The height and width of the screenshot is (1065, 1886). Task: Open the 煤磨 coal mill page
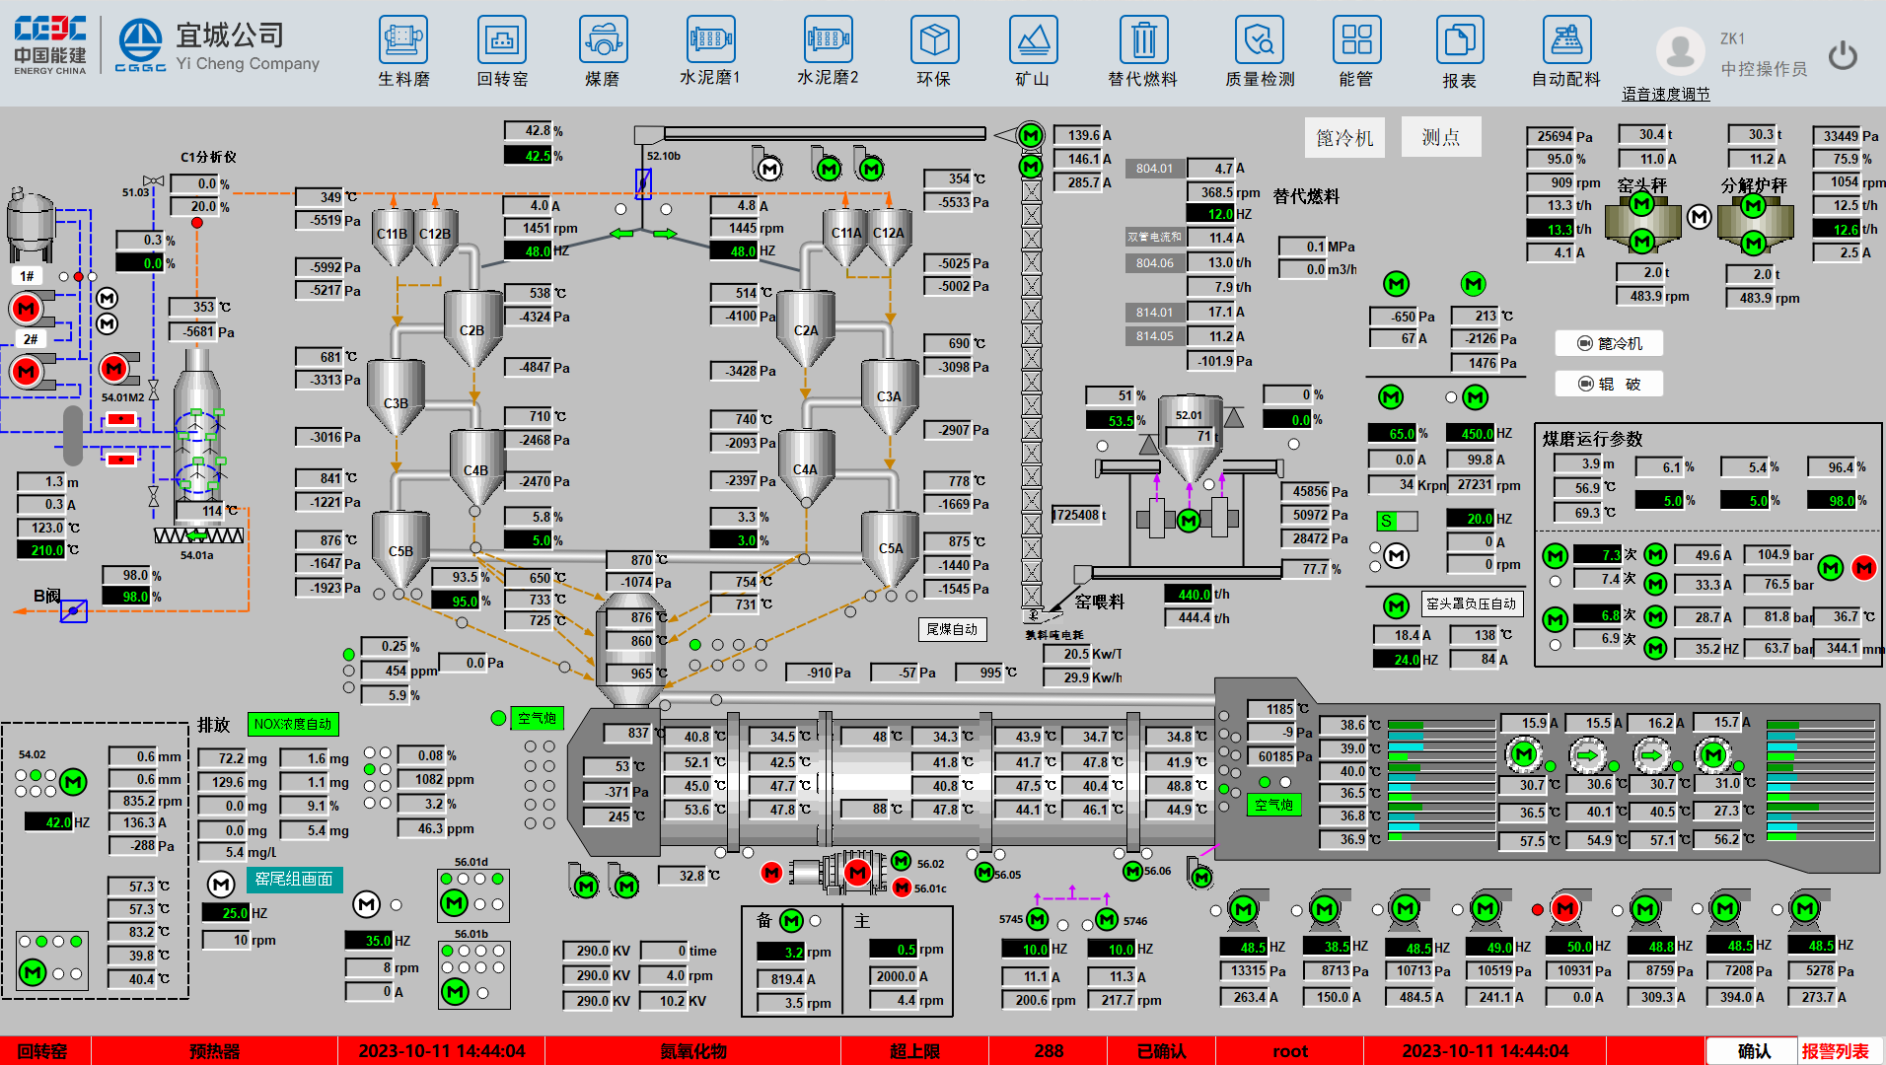point(603,51)
